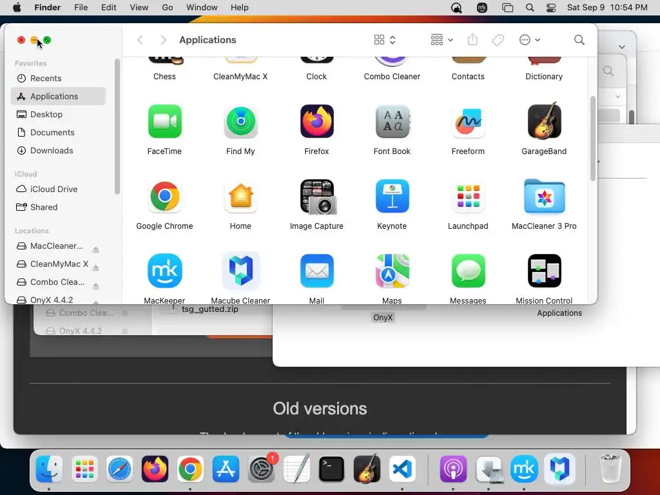The height and width of the screenshot is (495, 660).
Task: Launch Firefox from Applications folder
Action: (x=316, y=122)
